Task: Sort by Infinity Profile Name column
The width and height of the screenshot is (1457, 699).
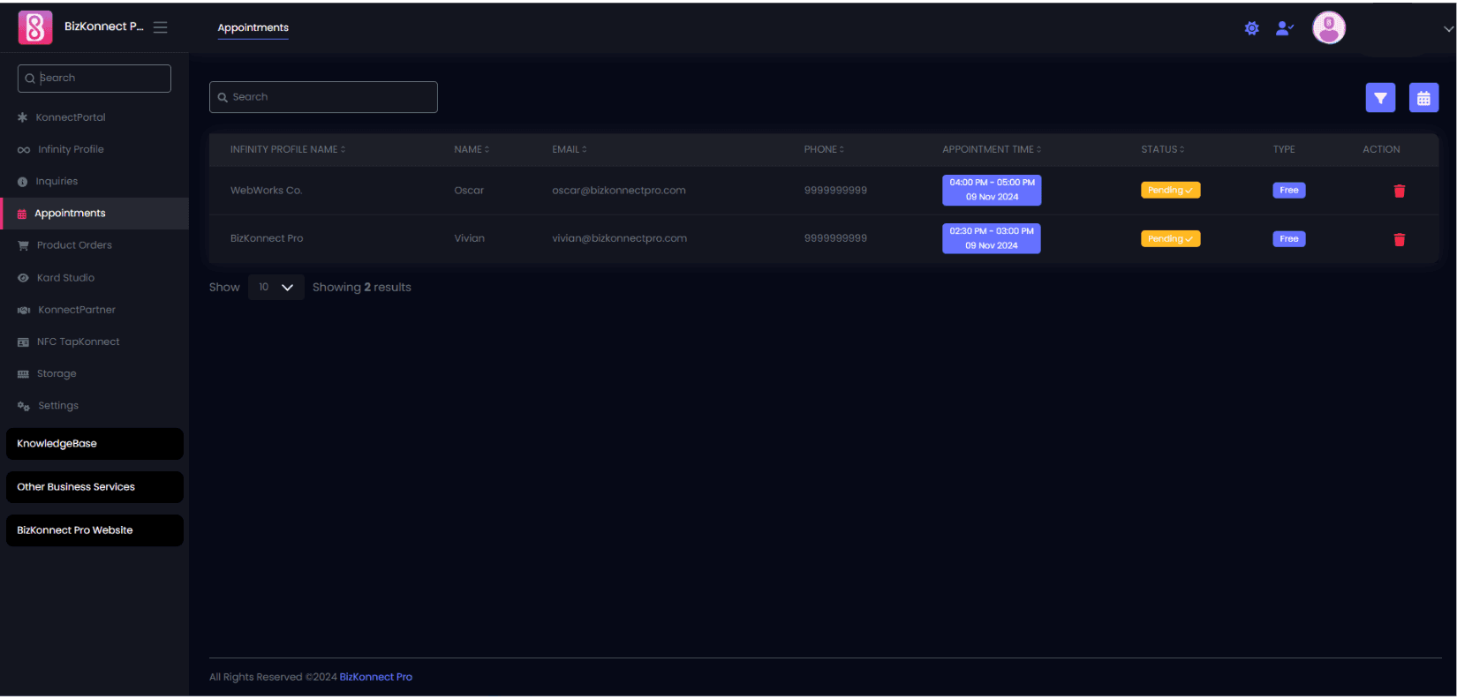Action: click(x=288, y=150)
